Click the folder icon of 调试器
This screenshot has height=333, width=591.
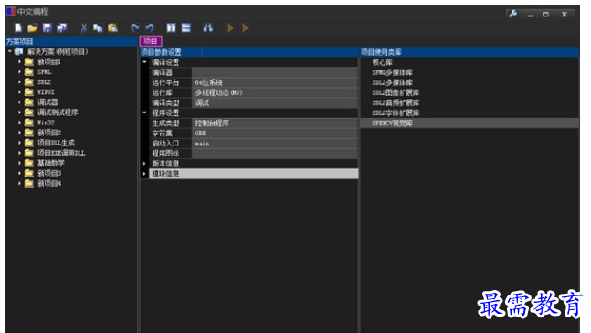[x=29, y=102]
